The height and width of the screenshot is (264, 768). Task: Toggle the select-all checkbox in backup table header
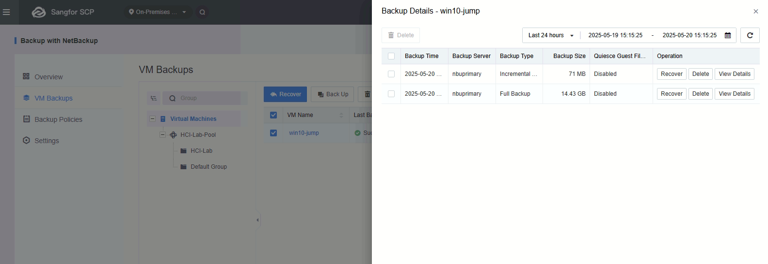pos(391,56)
